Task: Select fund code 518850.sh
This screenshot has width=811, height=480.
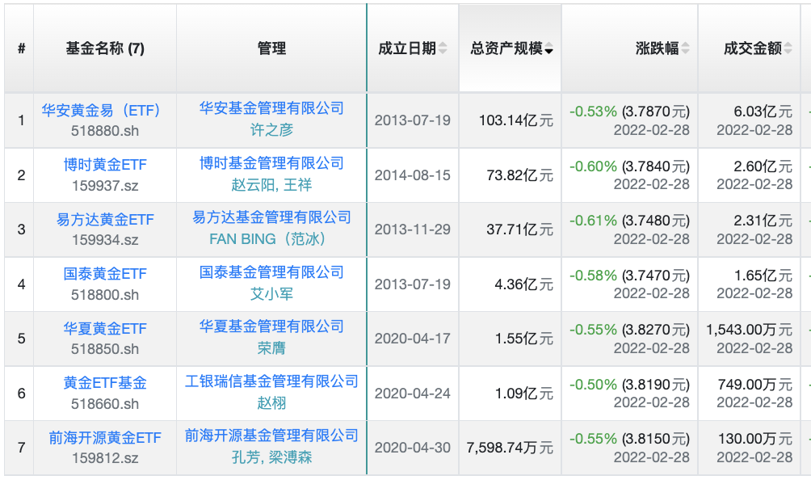Action: coord(105,349)
